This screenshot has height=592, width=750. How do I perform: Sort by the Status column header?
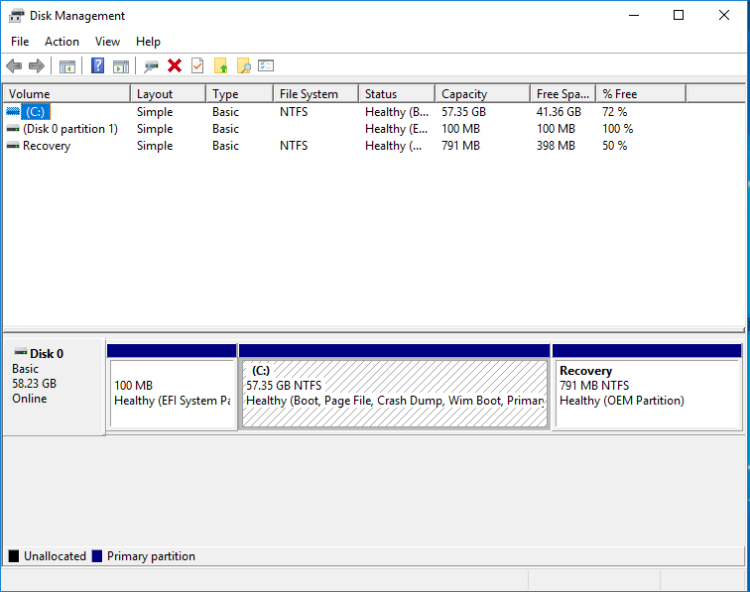click(x=397, y=94)
